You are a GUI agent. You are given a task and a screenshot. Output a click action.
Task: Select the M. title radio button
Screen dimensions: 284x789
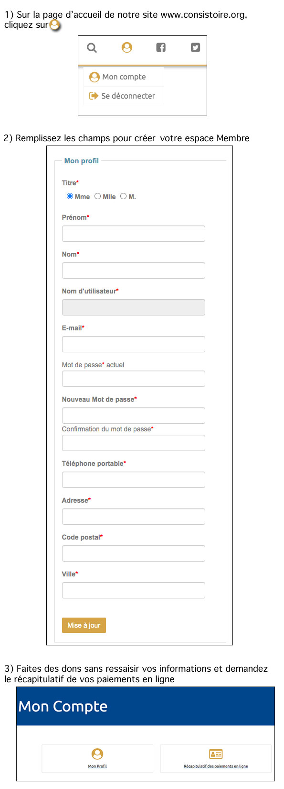click(x=123, y=196)
